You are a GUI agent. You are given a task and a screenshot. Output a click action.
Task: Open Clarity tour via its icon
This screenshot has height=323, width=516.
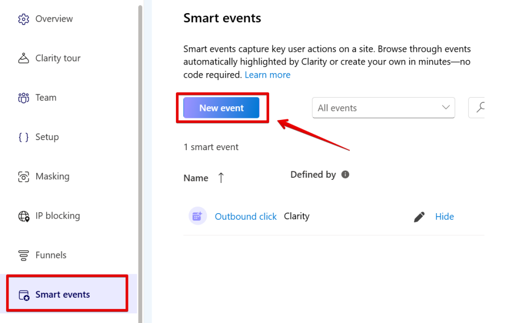point(23,58)
